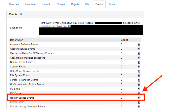The width and height of the screenshot is (186, 109).
Task: Open the Hardware tab
Action: 30,4
